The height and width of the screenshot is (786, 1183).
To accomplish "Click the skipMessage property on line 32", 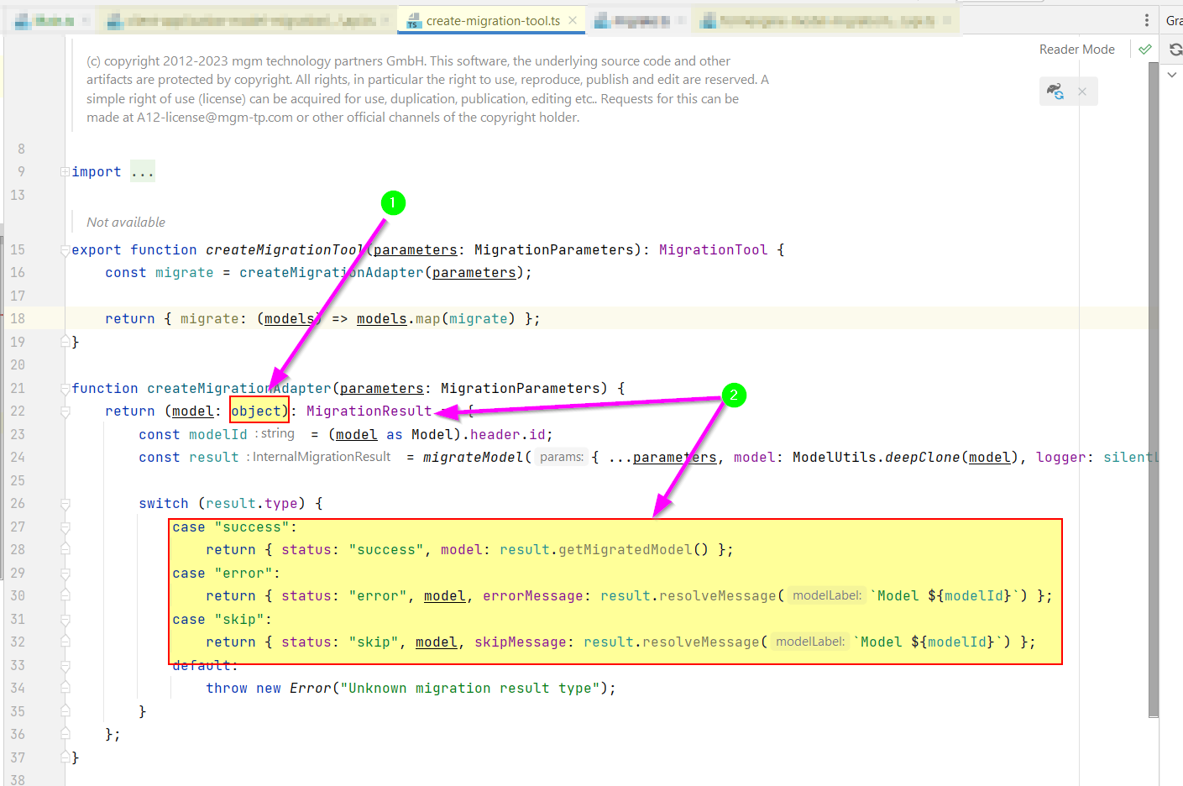I will tap(521, 642).
